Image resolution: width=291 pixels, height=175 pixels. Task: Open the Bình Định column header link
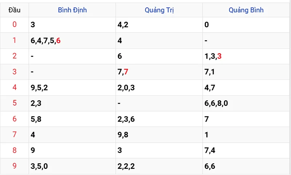pyautogui.click(x=72, y=10)
